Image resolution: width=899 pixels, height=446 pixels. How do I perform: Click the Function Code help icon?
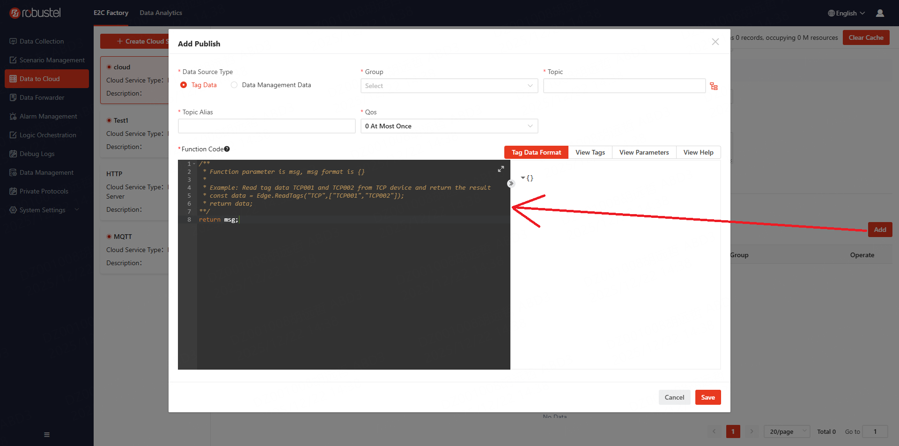(227, 149)
